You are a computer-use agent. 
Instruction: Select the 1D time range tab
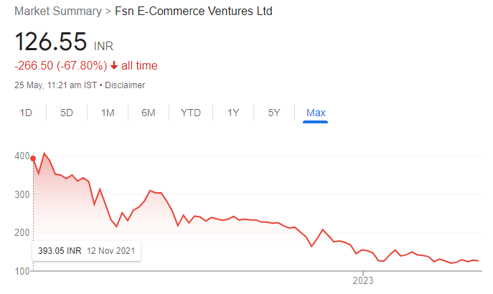[x=26, y=113]
